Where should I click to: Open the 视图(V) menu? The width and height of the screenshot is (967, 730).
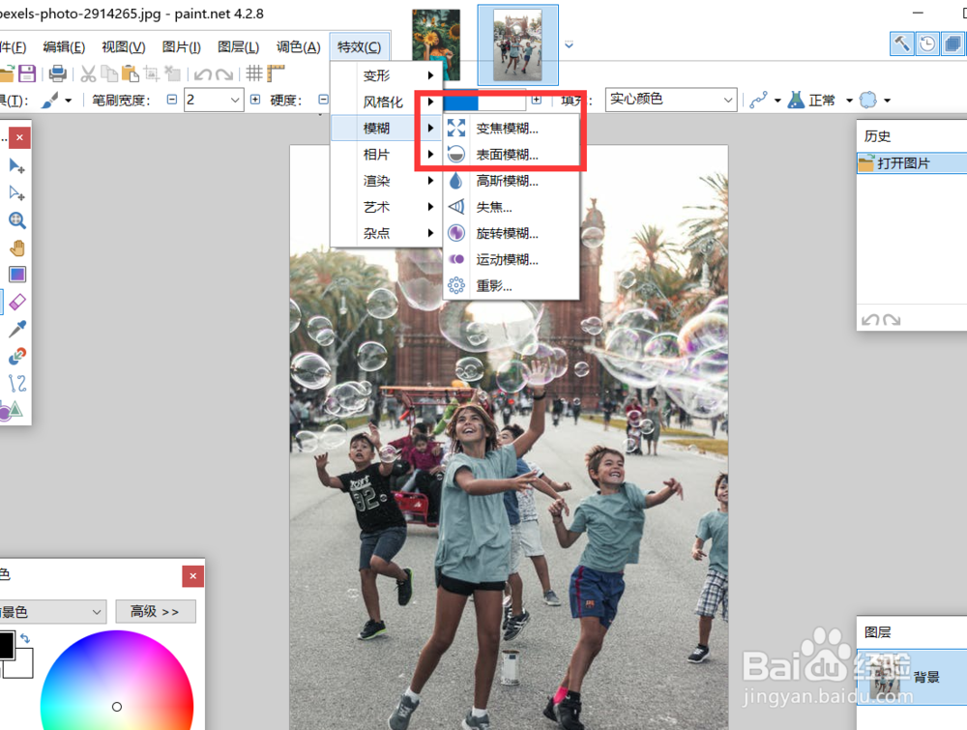point(124,46)
